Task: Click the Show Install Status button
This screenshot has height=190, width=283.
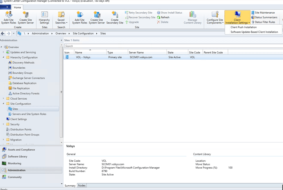Action: click(170, 13)
